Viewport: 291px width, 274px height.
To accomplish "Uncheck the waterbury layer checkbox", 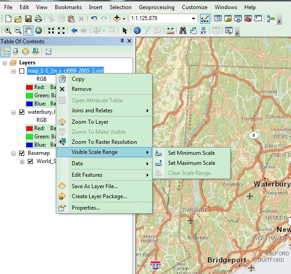I will (22, 112).
